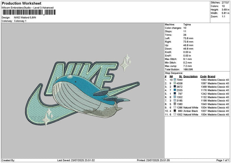Click the green swatch beside stitch count 4558
The width and height of the screenshot is (231, 163).
coord(175,83)
